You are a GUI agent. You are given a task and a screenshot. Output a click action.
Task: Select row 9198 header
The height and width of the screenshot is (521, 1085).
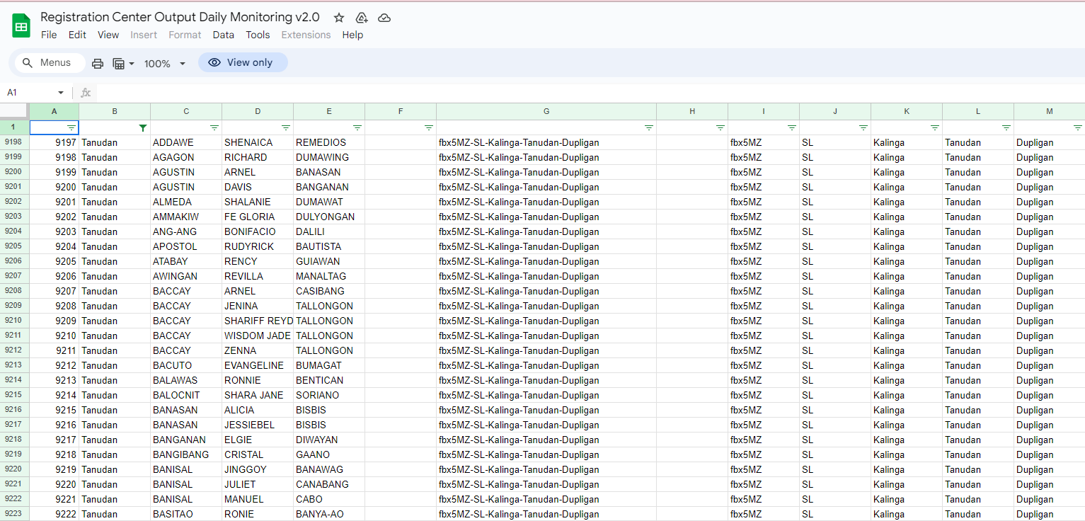(14, 142)
